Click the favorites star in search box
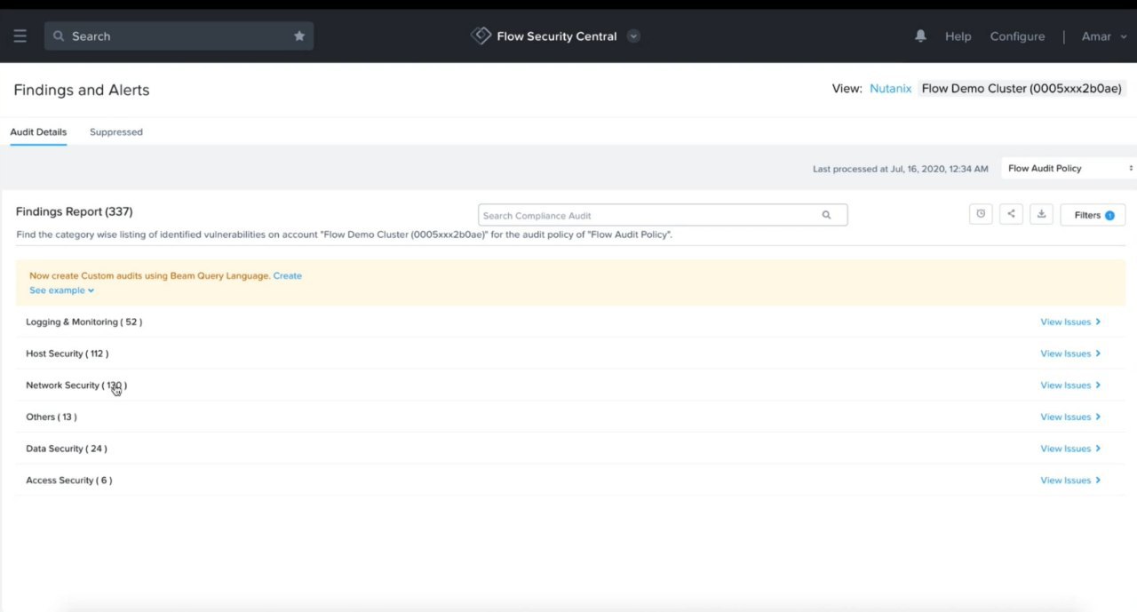Image resolution: width=1137 pixels, height=612 pixels. pyautogui.click(x=299, y=36)
